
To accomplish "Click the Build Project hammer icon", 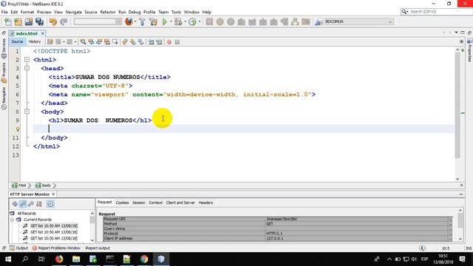I will (142, 21).
